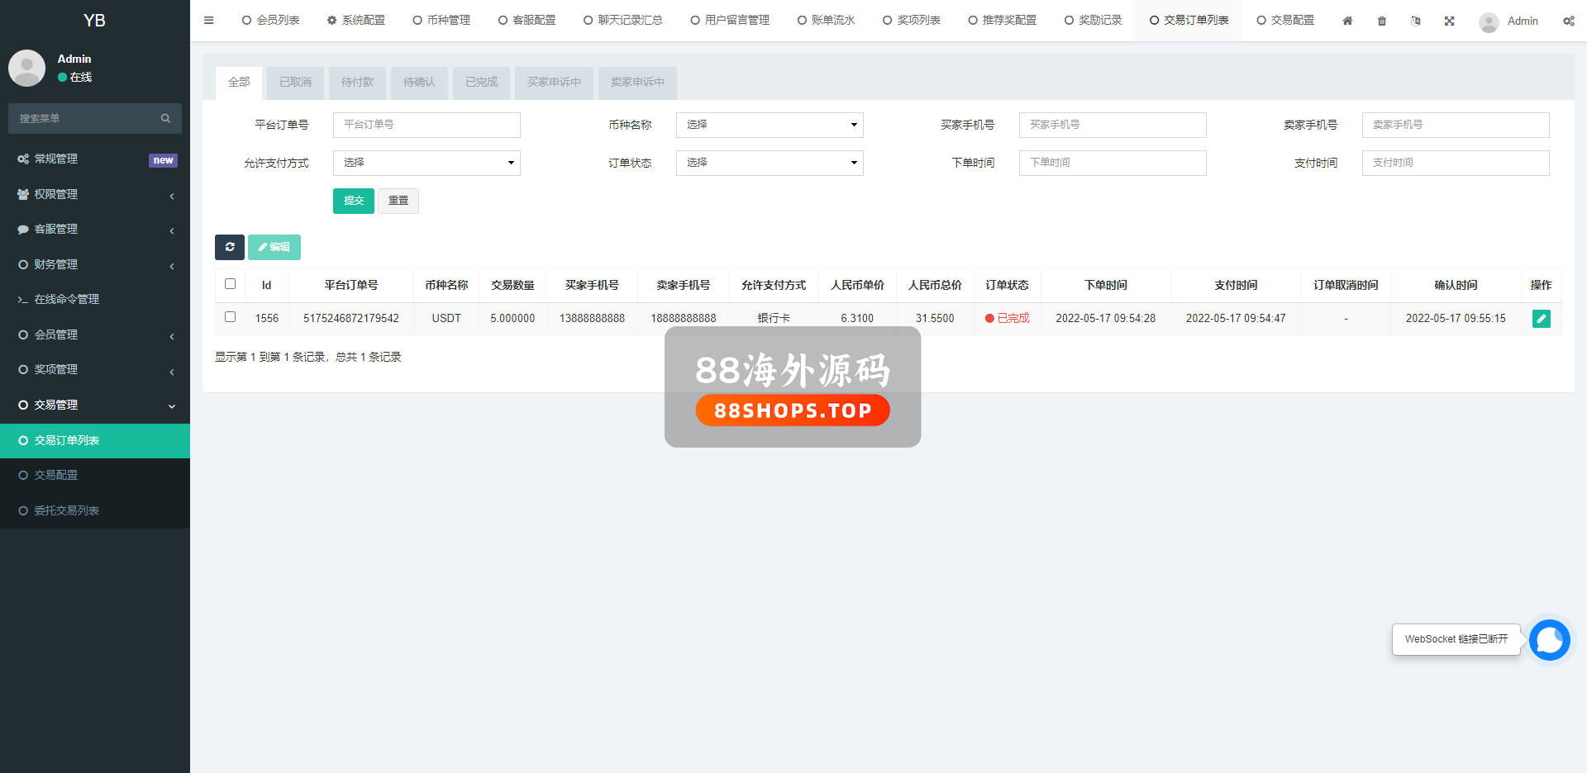Open settings gears icon at top right
The image size is (1587, 773).
coord(1568,21)
